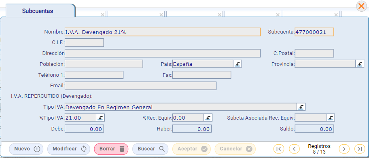Go to the previous record
The height and width of the screenshot is (158, 369).
[x=294, y=149]
